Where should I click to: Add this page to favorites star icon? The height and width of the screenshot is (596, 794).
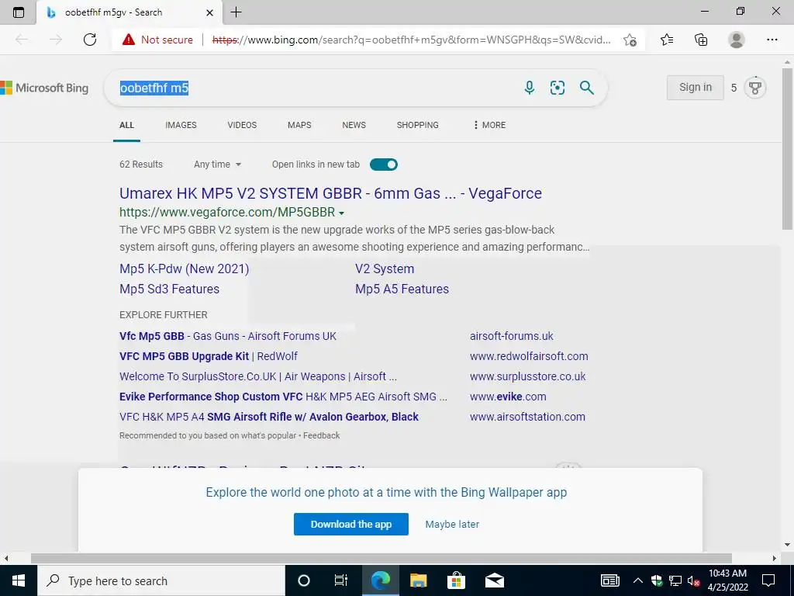tap(630, 40)
